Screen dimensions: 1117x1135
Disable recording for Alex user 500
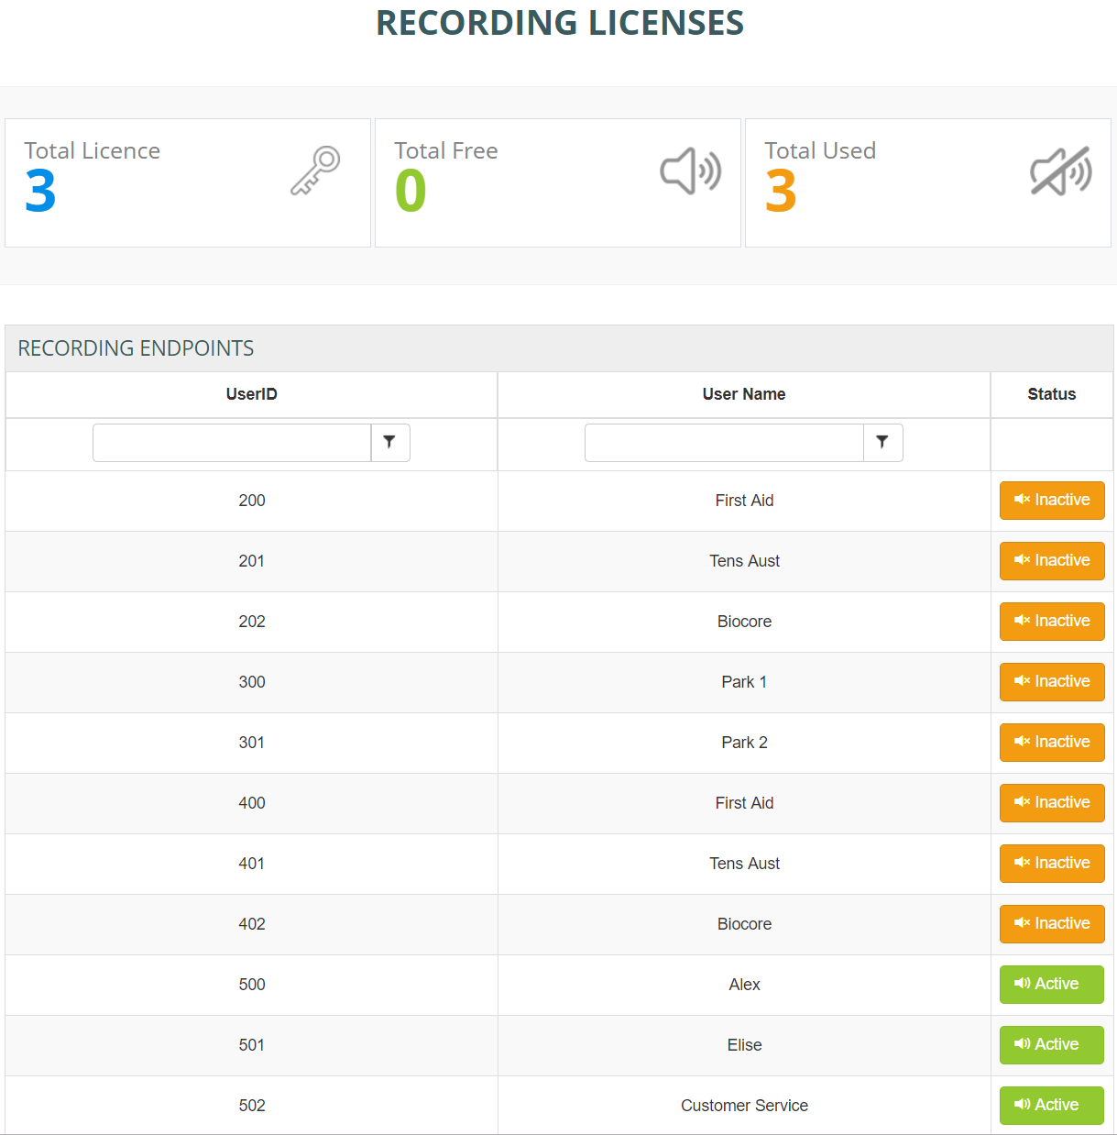pyautogui.click(x=1051, y=985)
